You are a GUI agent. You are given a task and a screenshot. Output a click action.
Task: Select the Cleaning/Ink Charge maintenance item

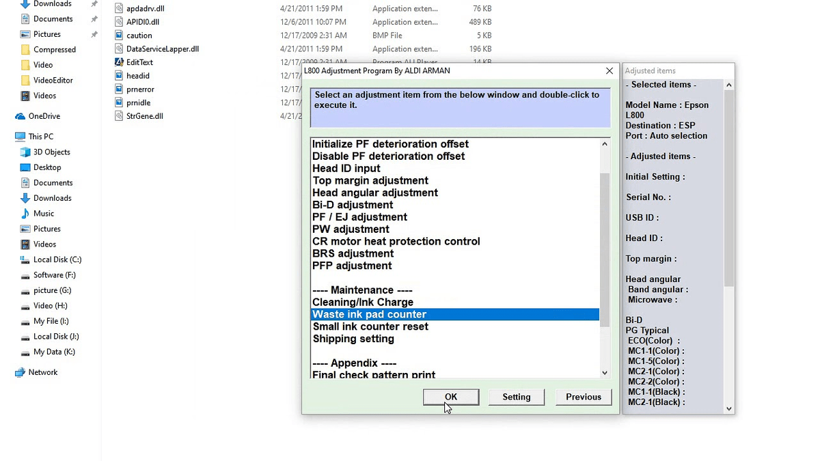362,302
